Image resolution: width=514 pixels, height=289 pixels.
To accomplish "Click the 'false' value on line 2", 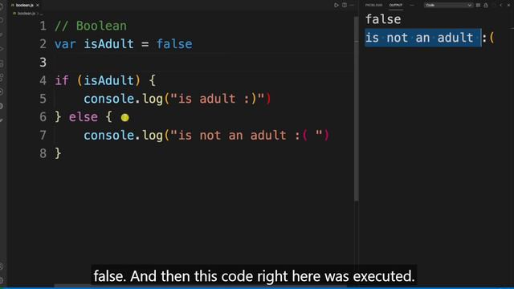I will coord(174,44).
